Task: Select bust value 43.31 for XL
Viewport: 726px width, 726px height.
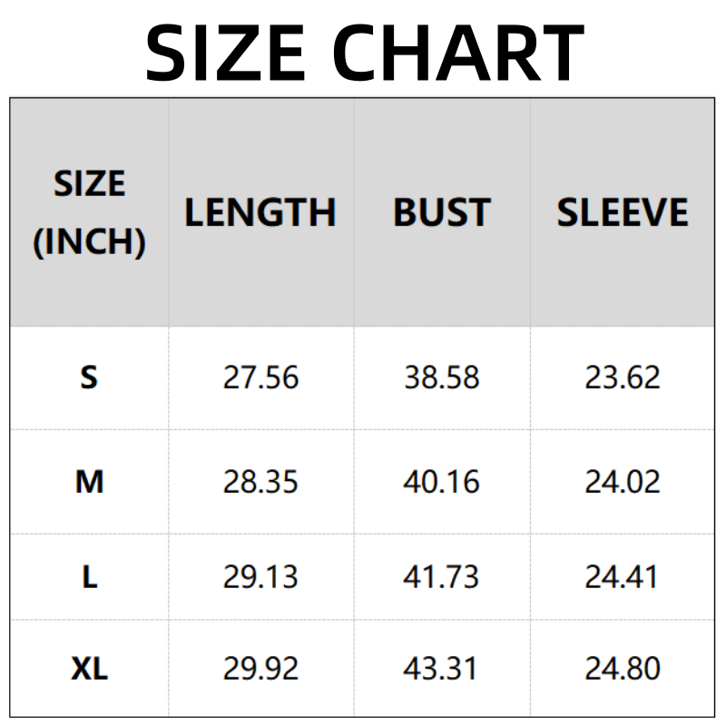Action: point(441,670)
